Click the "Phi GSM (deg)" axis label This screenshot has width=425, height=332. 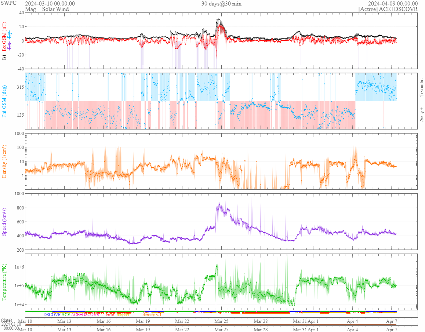[x=4, y=101]
